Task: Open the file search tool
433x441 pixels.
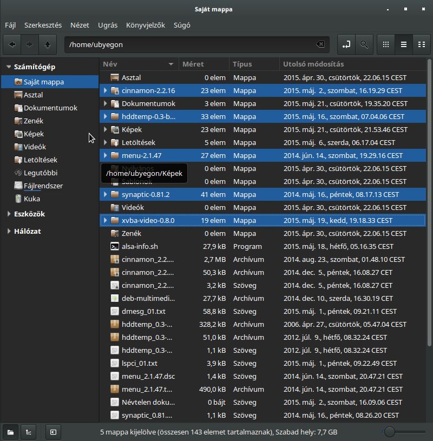Action: pos(364,44)
